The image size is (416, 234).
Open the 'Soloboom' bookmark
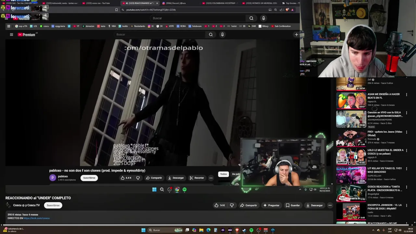point(195,26)
